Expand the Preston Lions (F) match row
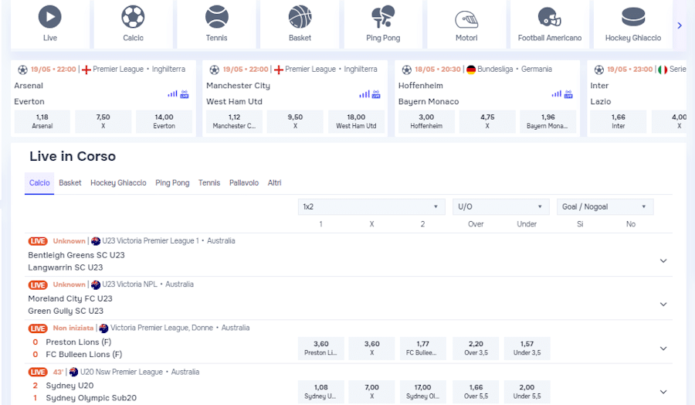The height and width of the screenshot is (405, 695). (x=663, y=349)
